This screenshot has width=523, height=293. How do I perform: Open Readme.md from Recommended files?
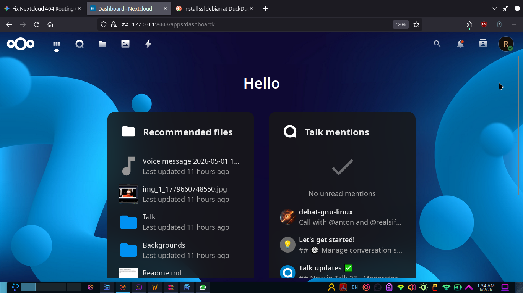181,272
